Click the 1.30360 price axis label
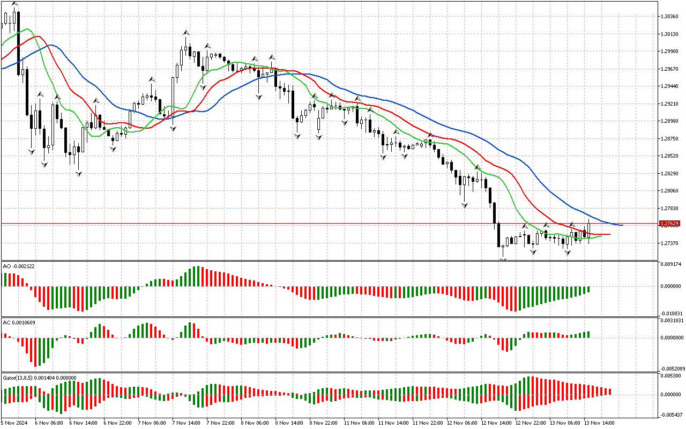Screen dimensions: 686x429 (670, 16)
